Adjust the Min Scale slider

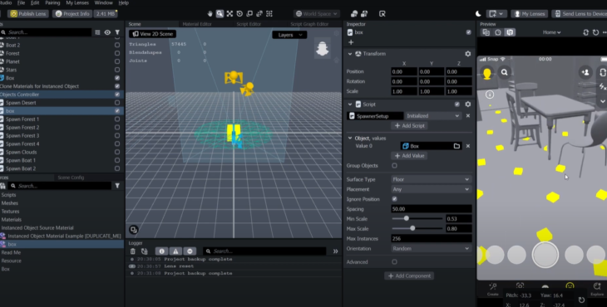(407, 219)
